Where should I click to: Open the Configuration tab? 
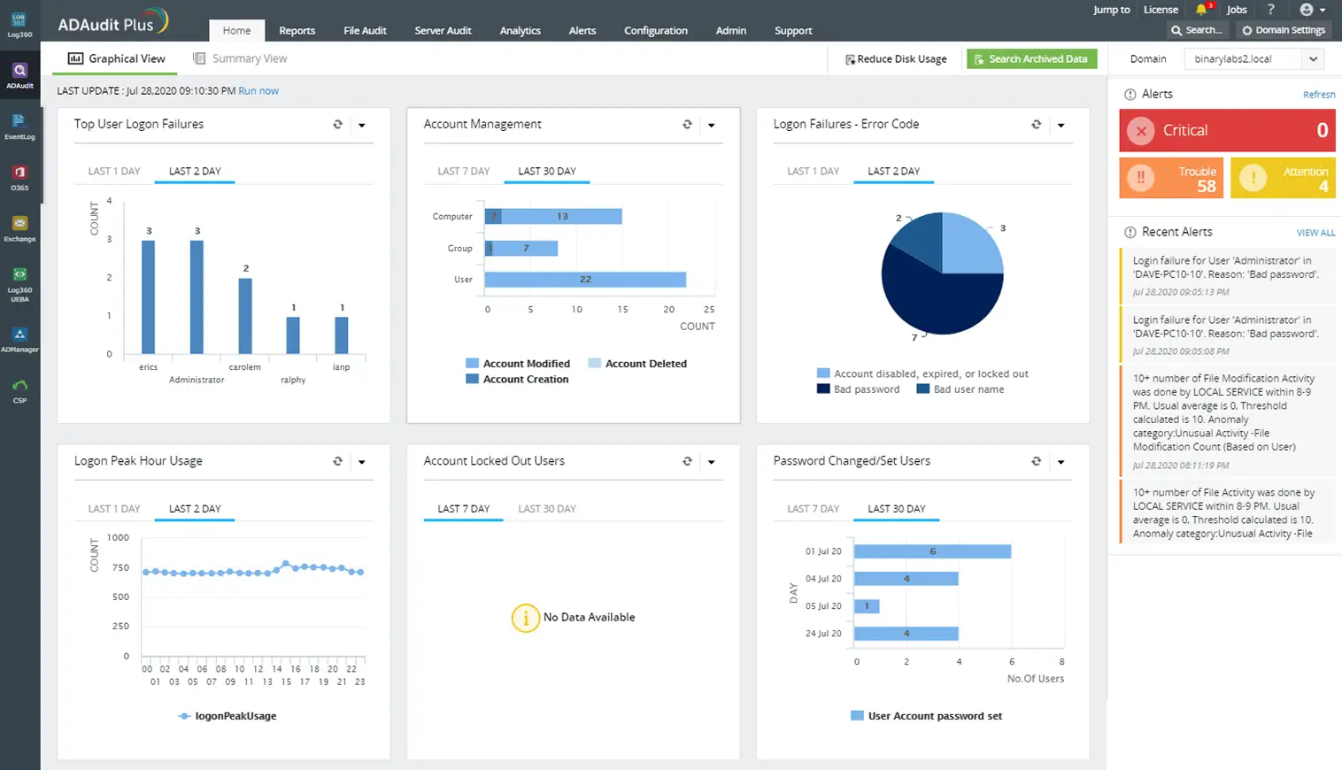(x=656, y=31)
